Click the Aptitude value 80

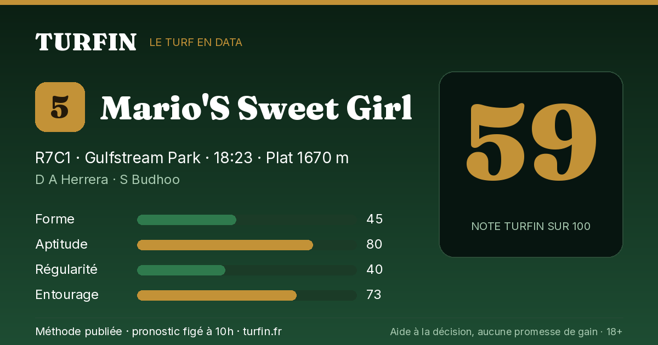(375, 244)
